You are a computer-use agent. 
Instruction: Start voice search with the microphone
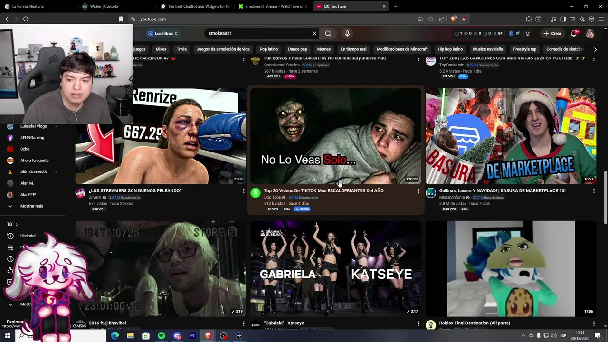347,33
